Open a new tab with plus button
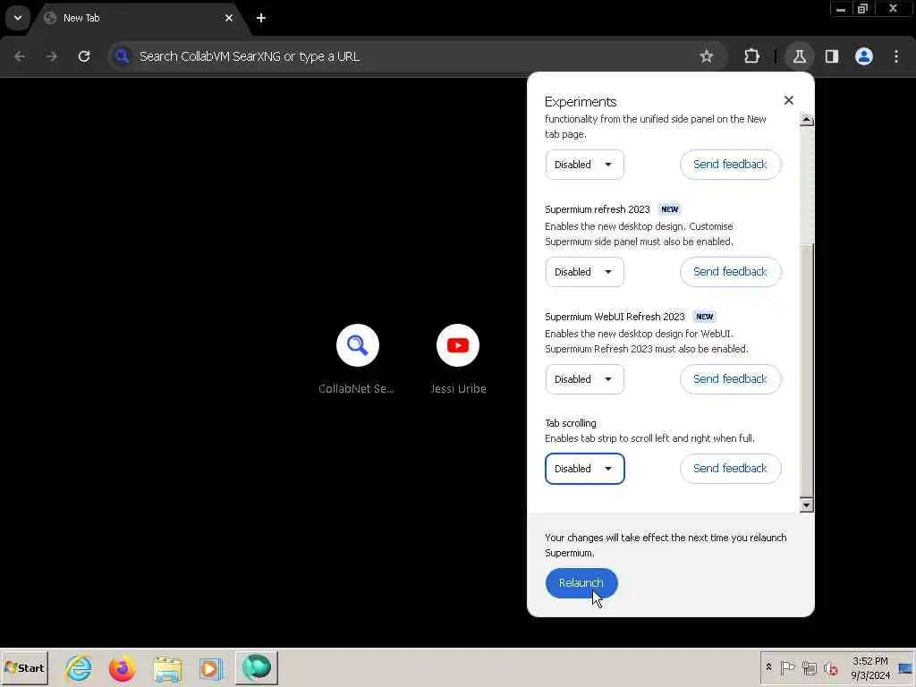 [261, 18]
